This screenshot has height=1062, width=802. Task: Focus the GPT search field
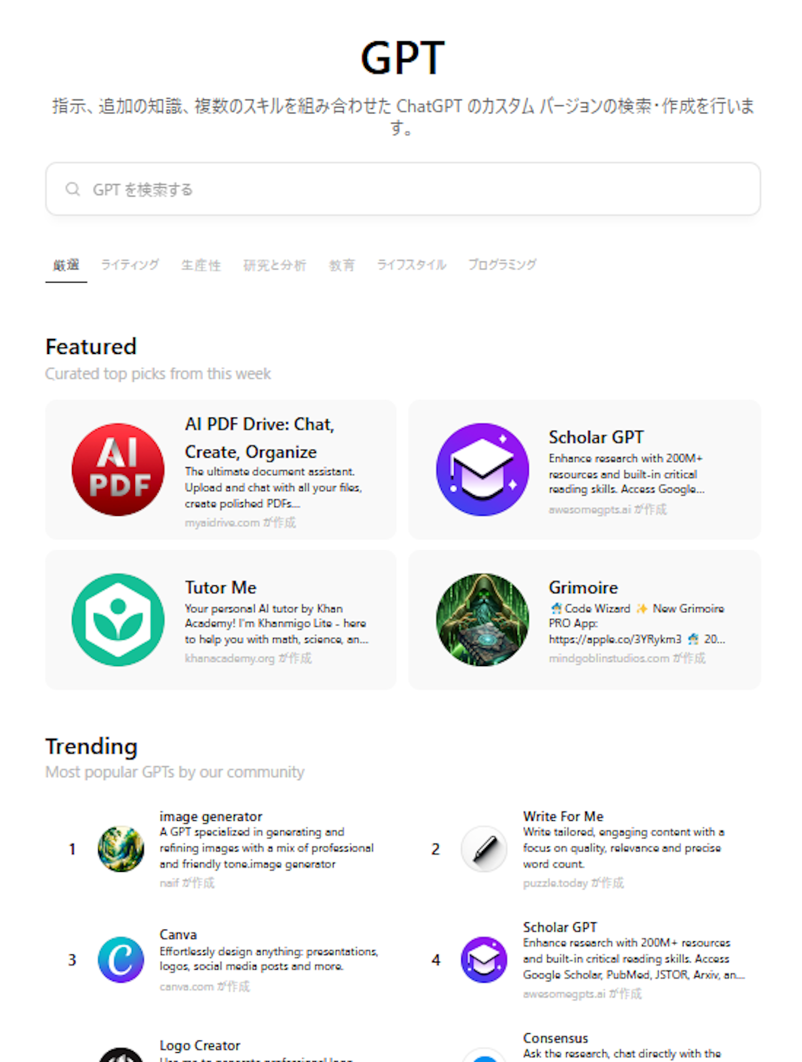pos(403,189)
